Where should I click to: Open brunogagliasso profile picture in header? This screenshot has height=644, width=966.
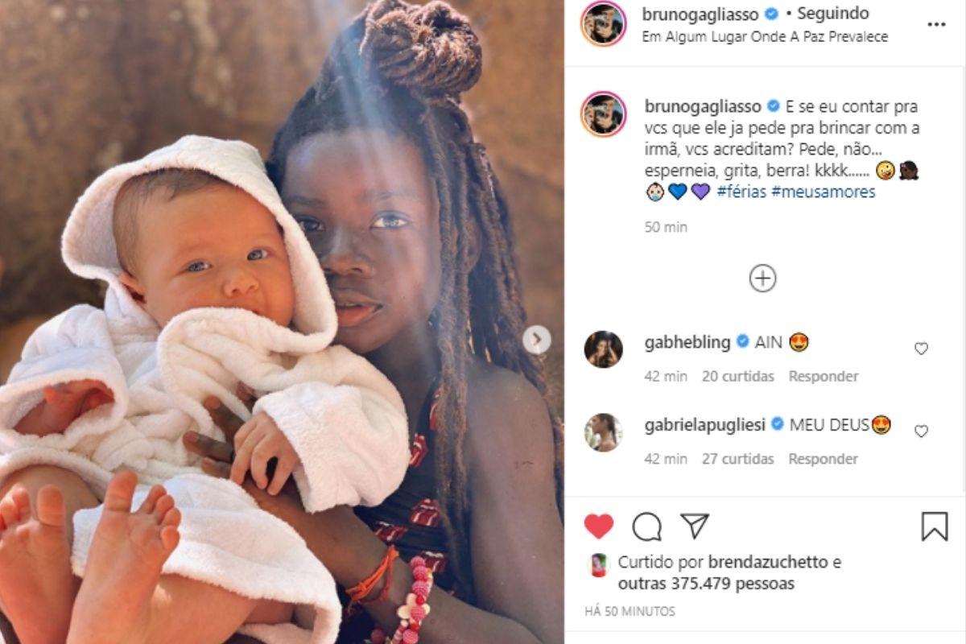pos(604,23)
